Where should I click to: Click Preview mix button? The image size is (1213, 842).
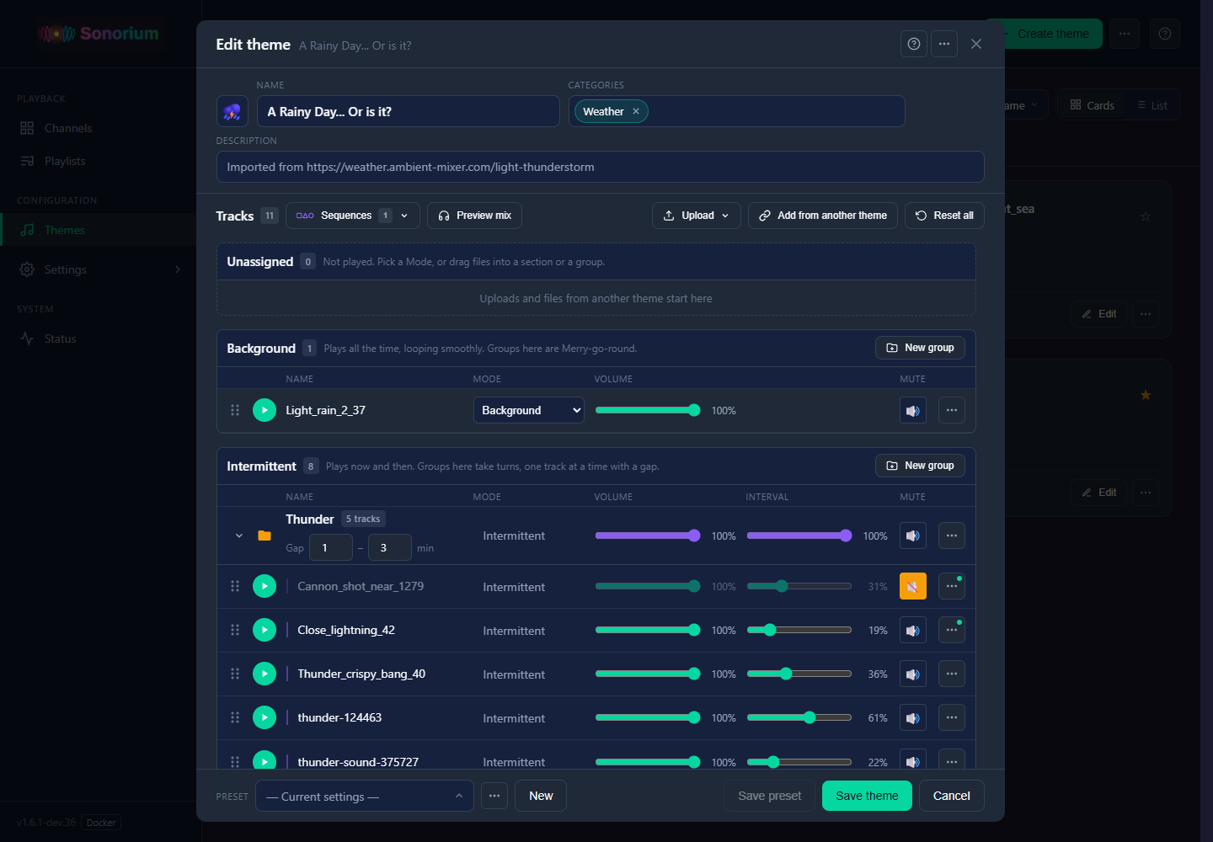point(475,216)
